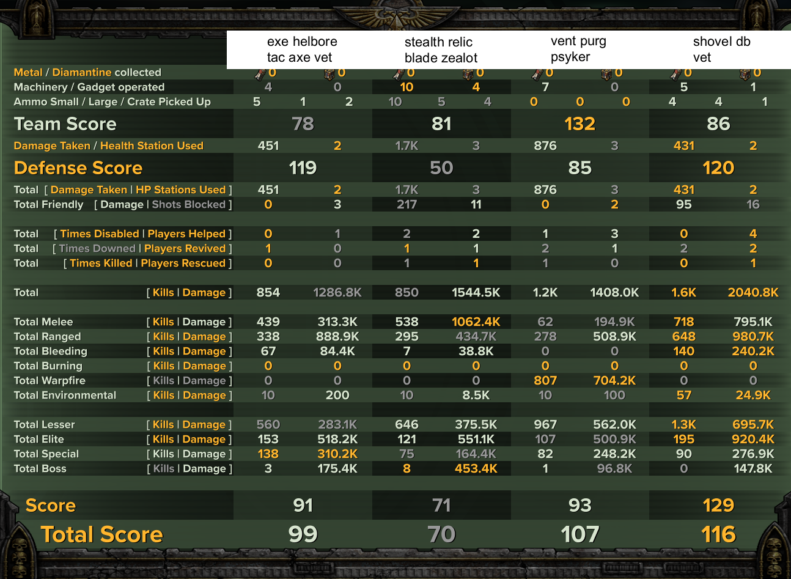Click the boss damage value 453.4K

pyautogui.click(x=476, y=468)
